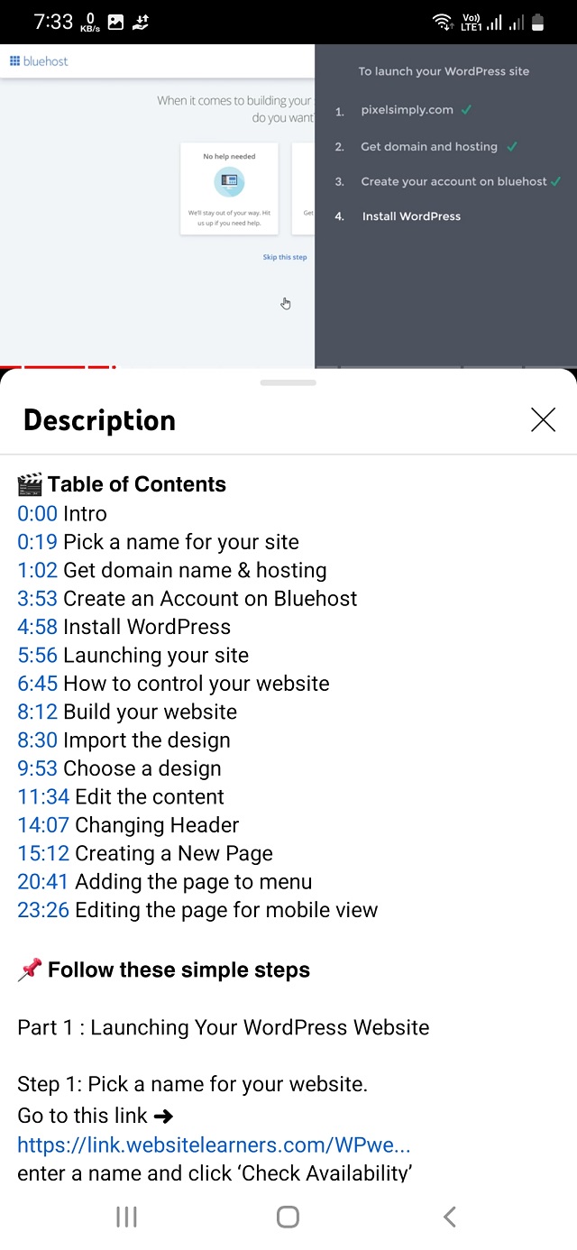
Task: Open the recent apps navigation icon
Action: (126, 1217)
